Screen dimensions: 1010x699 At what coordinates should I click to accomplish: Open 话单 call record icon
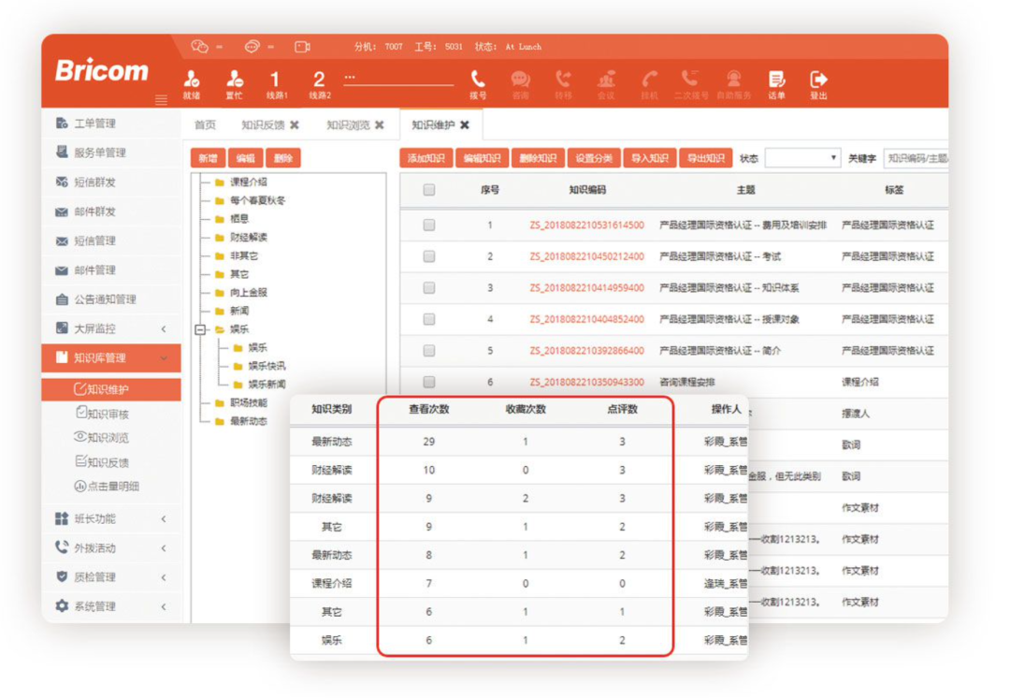776,80
